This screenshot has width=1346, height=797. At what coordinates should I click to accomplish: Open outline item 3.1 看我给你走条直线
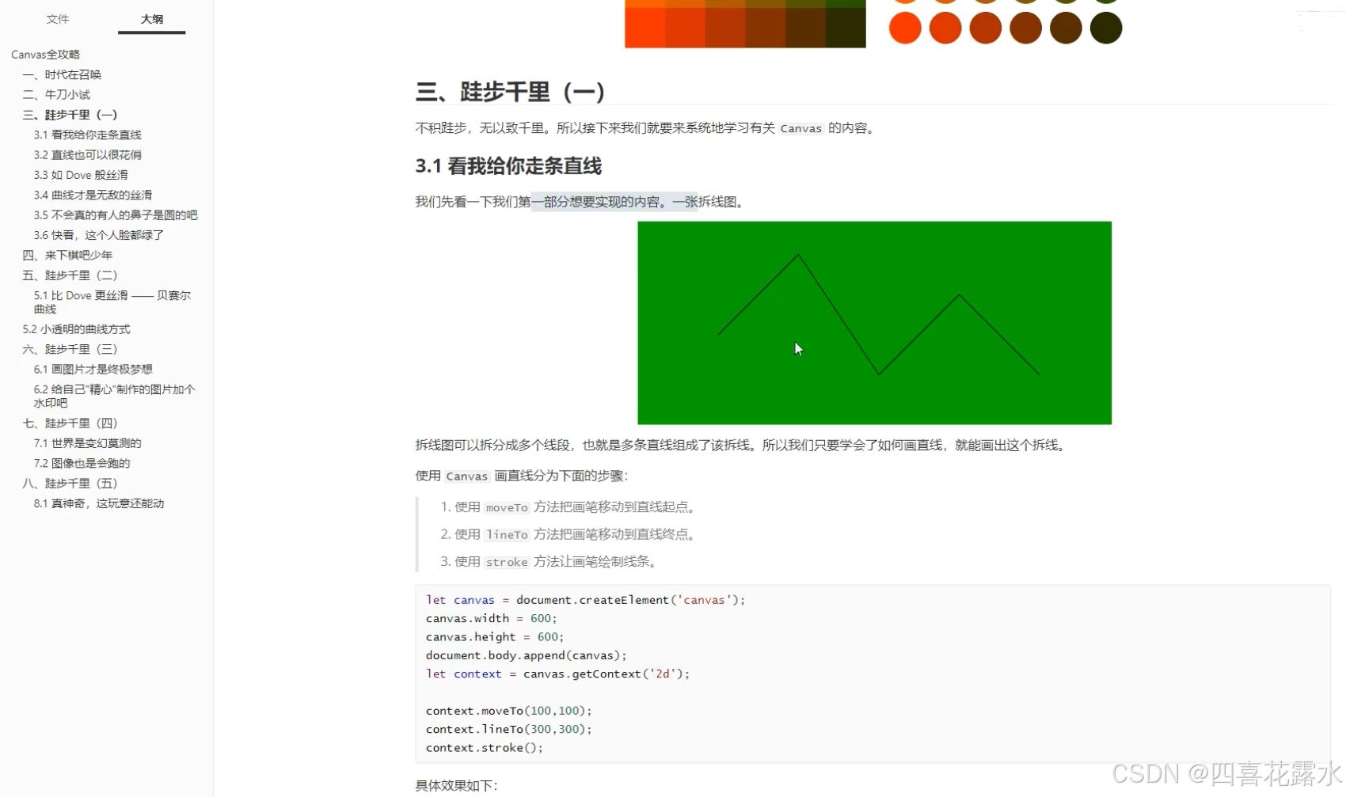coord(87,135)
